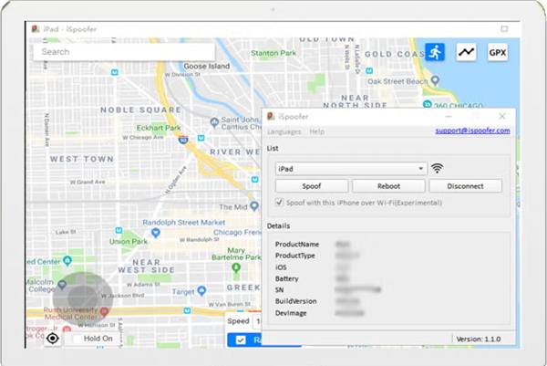This screenshot has width=547, height=366.
Task: Click the Disconnect button
Action: 465,186
